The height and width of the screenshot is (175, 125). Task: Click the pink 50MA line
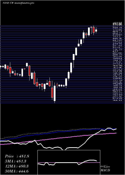coord(58,138)
